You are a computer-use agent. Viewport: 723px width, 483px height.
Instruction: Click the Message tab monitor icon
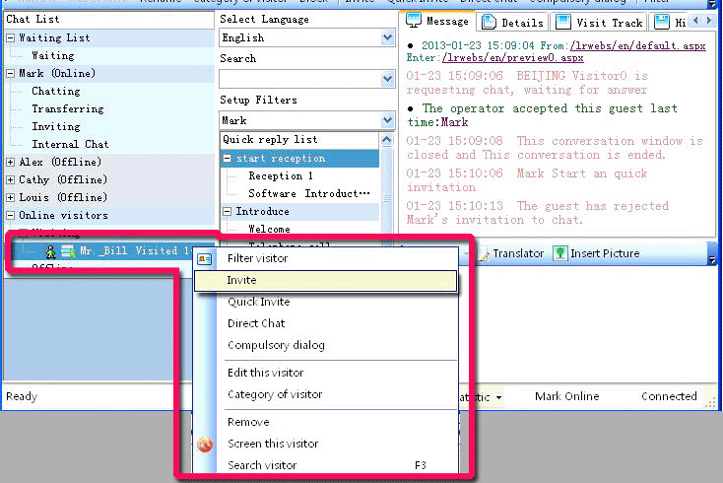(x=413, y=21)
